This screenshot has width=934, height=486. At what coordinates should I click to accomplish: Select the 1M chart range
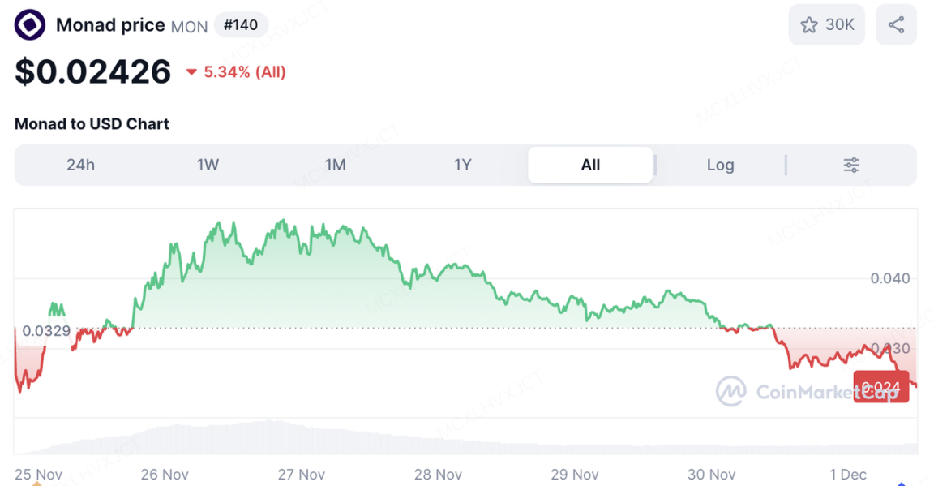[x=336, y=166]
